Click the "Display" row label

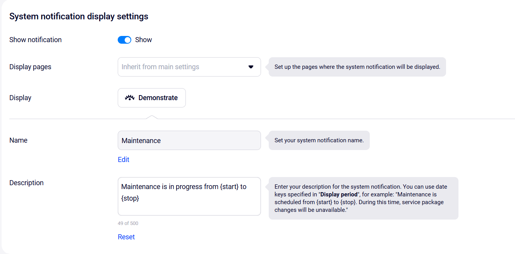[20, 98]
